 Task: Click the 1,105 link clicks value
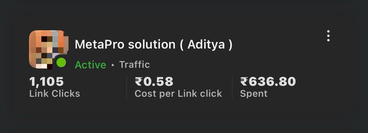coord(46,82)
